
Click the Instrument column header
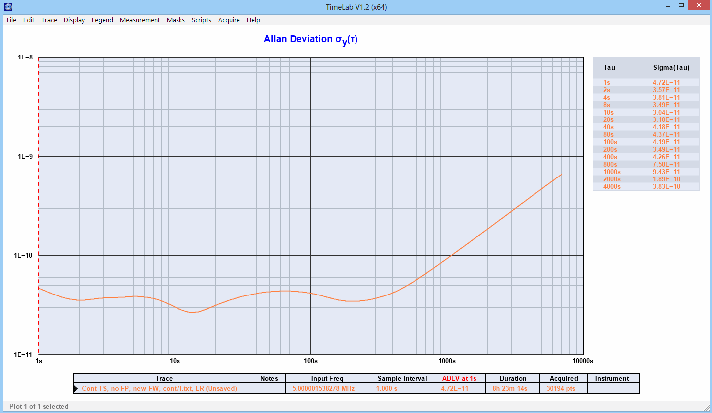pyautogui.click(x=612, y=378)
